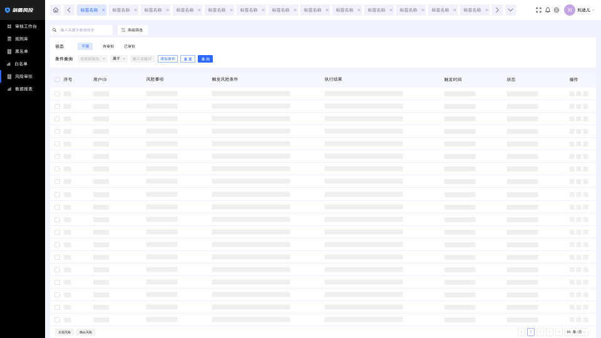Toggle fullscreen mode icon

tap(538, 10)
